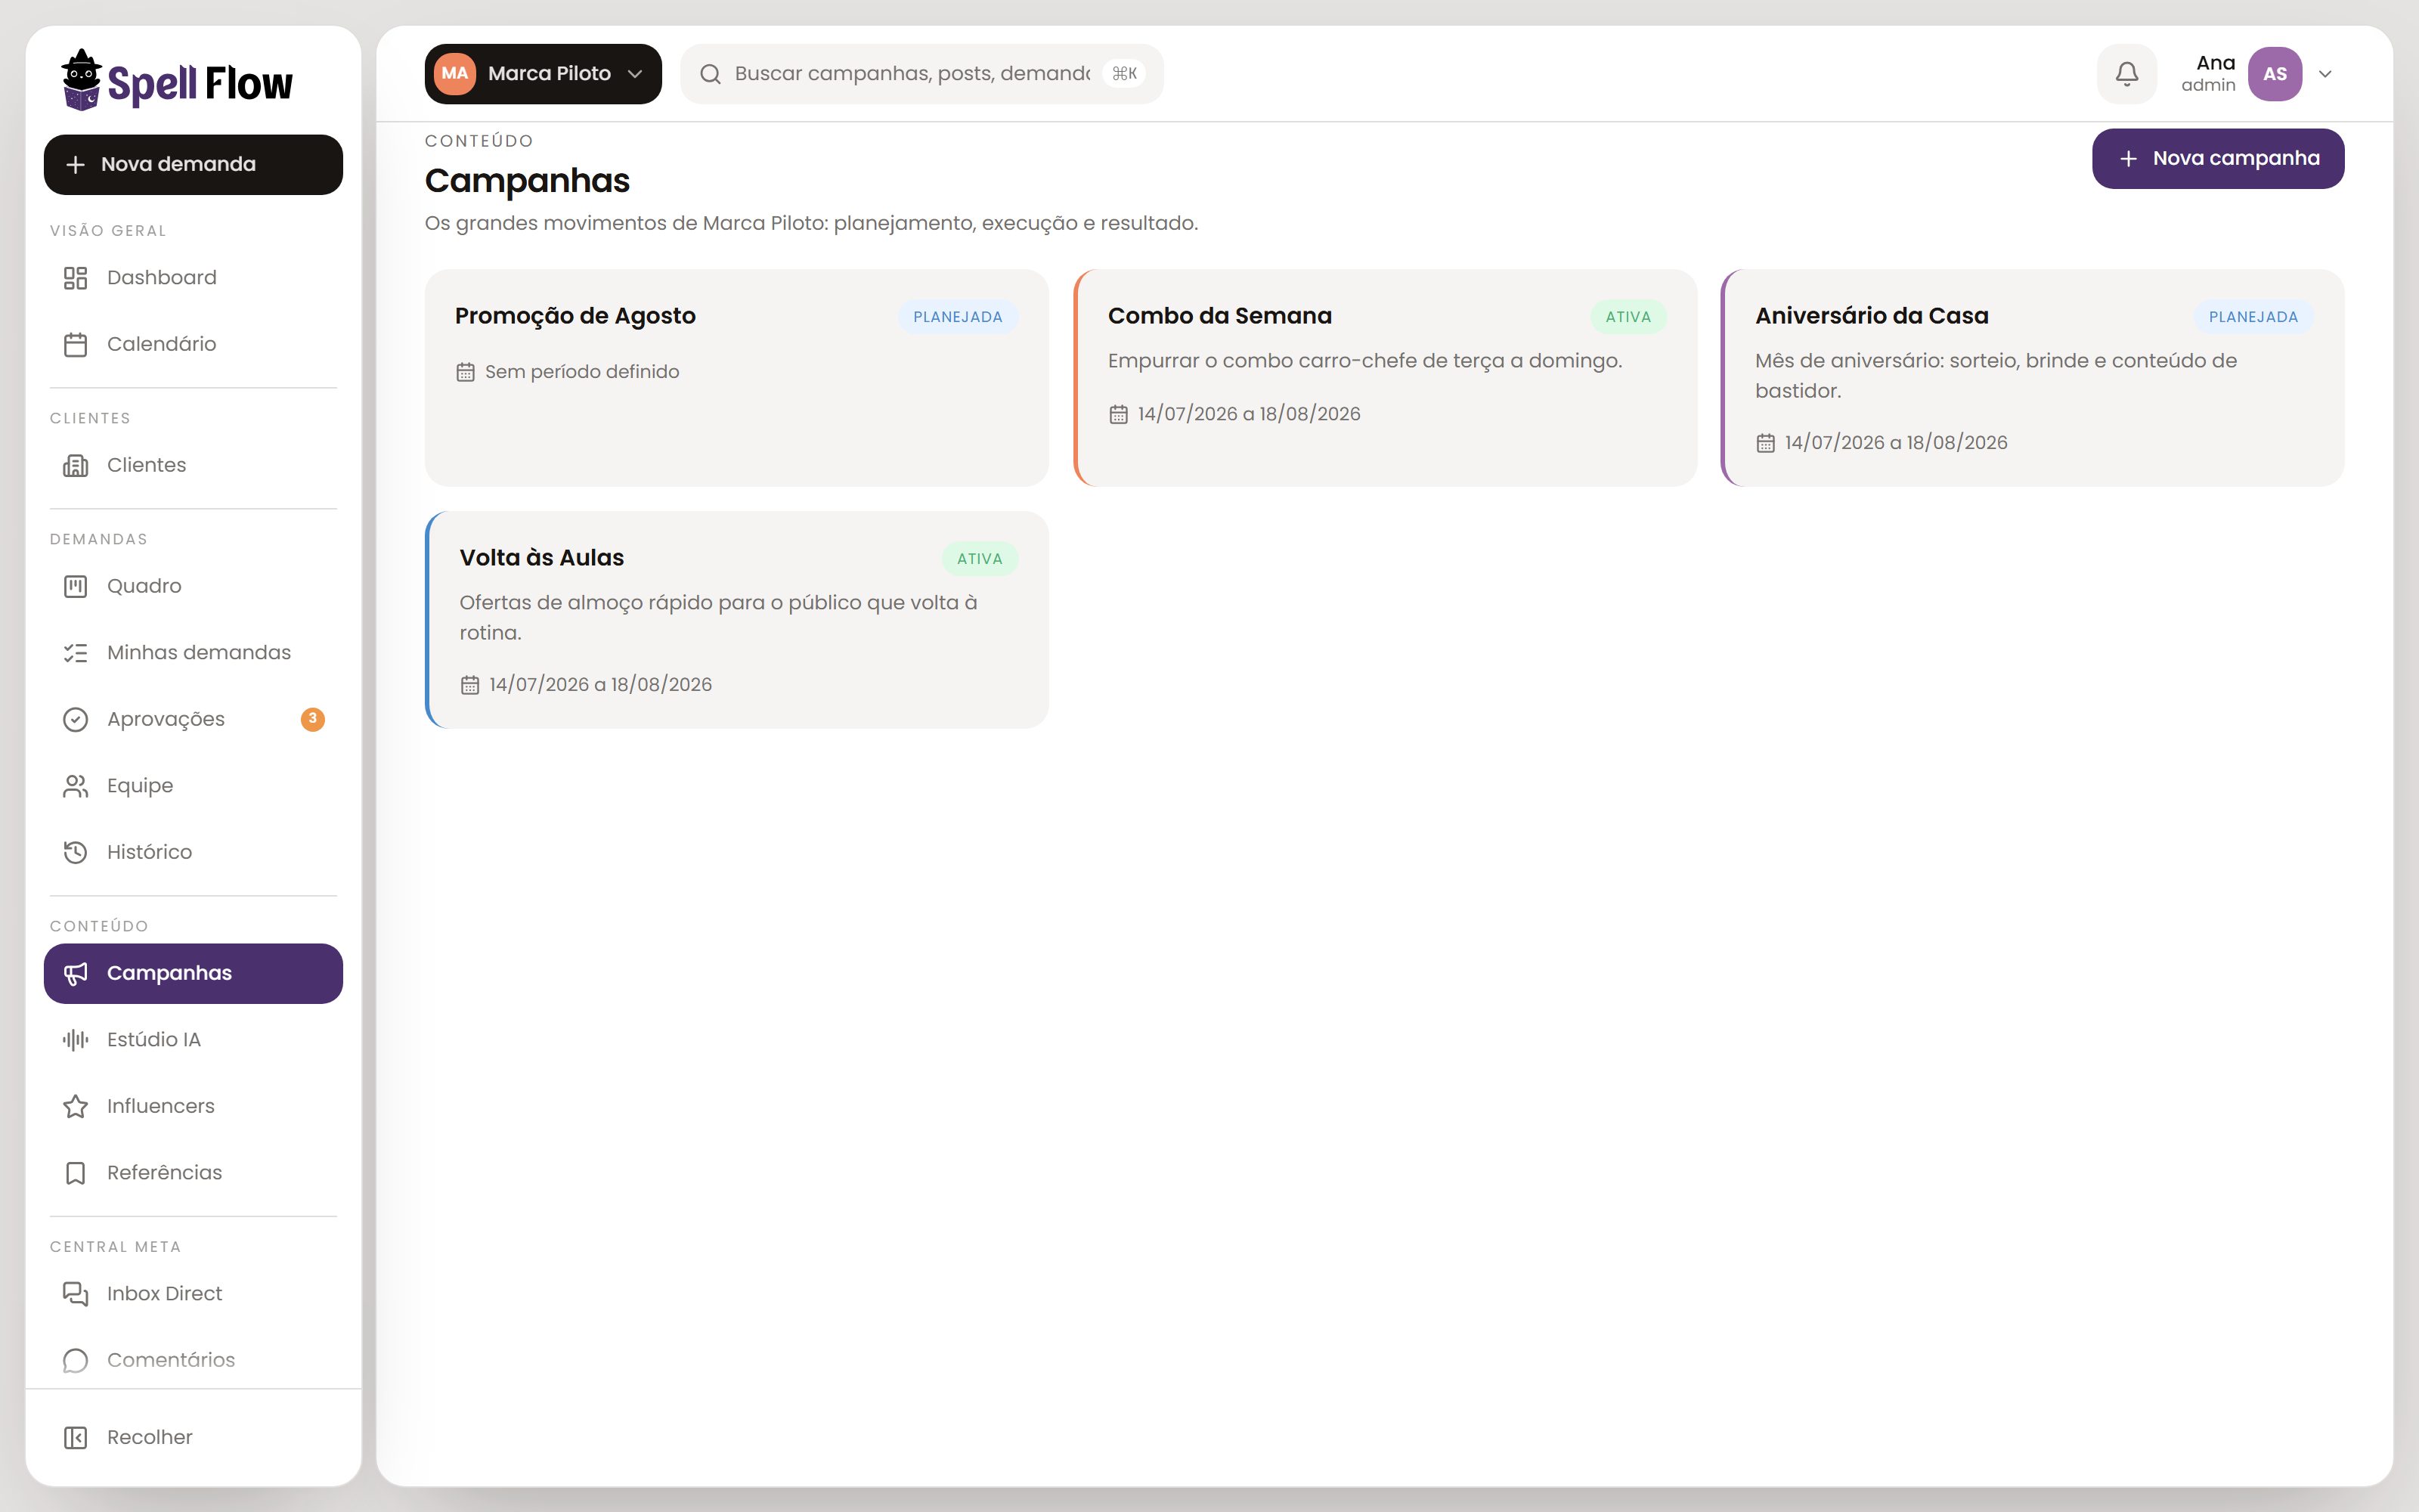This screenshot has height=1512, width=2419.
Task: Open the Dashboard grid icon
Action: click(75, 278)
